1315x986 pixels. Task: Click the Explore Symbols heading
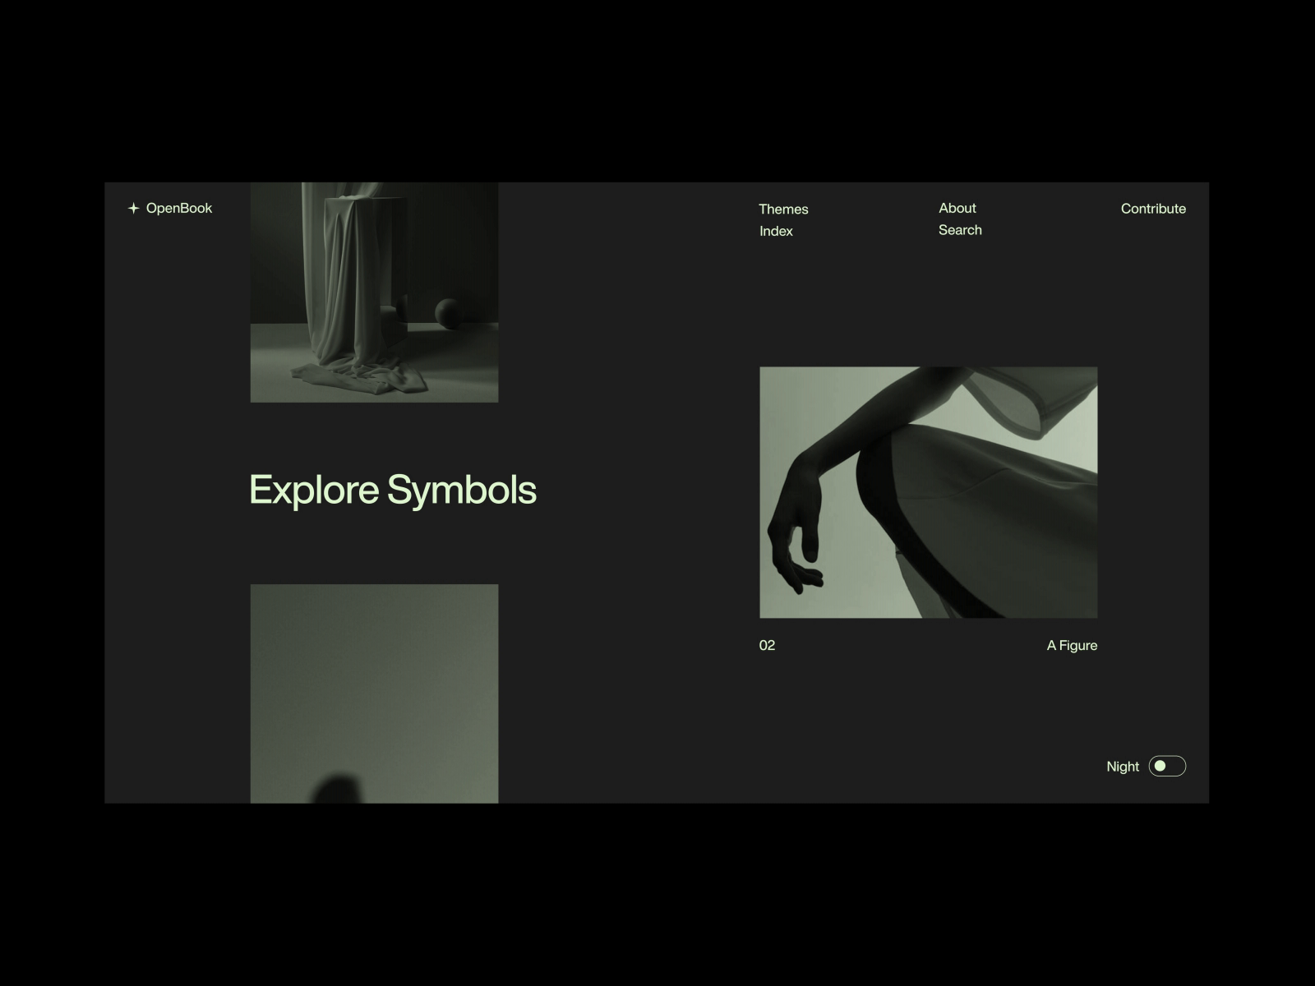coord(392,489)
